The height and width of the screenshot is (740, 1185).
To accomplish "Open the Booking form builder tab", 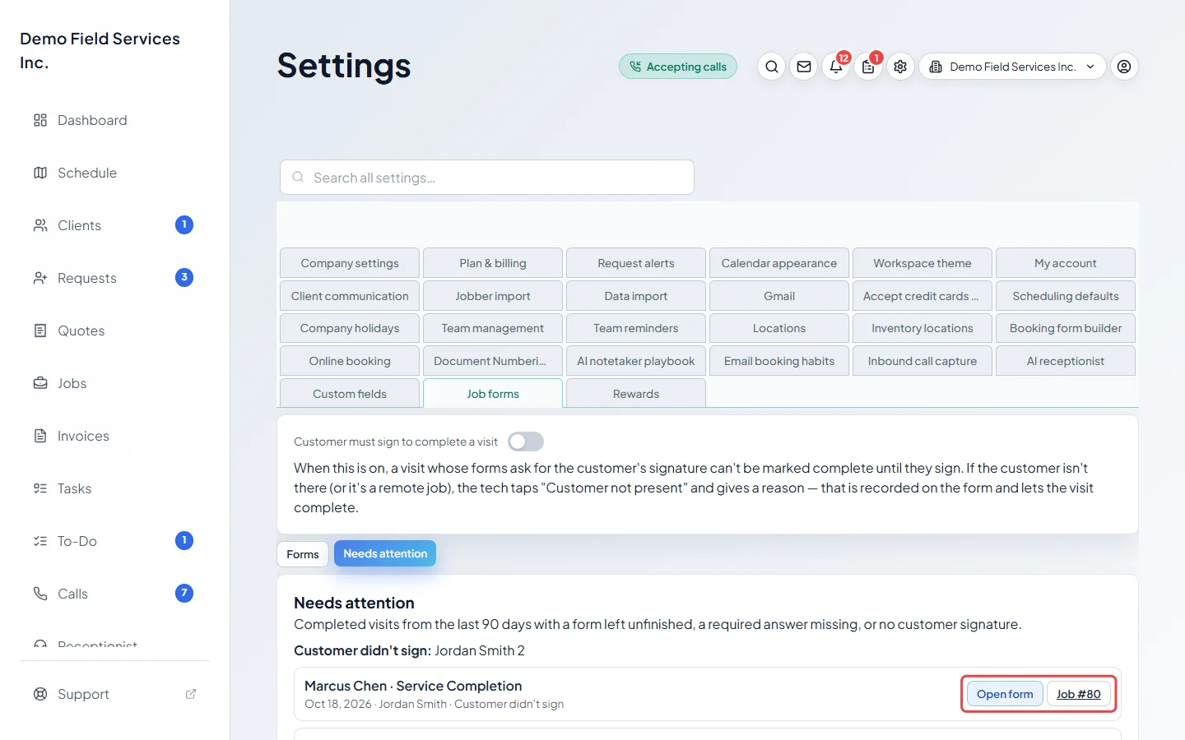I will tap(1066, 328).
